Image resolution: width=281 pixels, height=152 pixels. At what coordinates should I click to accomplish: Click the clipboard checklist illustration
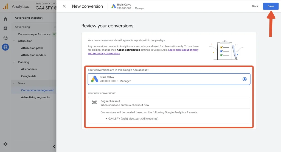pyautogui.click(x=226, y=50)
